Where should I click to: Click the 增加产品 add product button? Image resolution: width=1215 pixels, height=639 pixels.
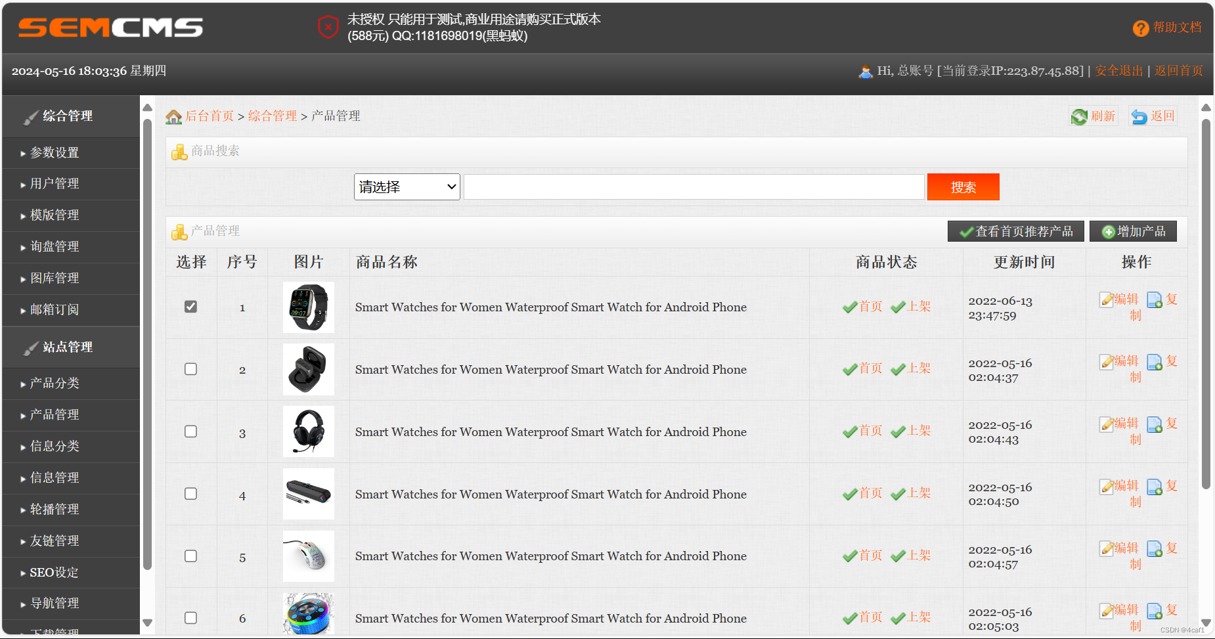click(x=1132, y=231)
